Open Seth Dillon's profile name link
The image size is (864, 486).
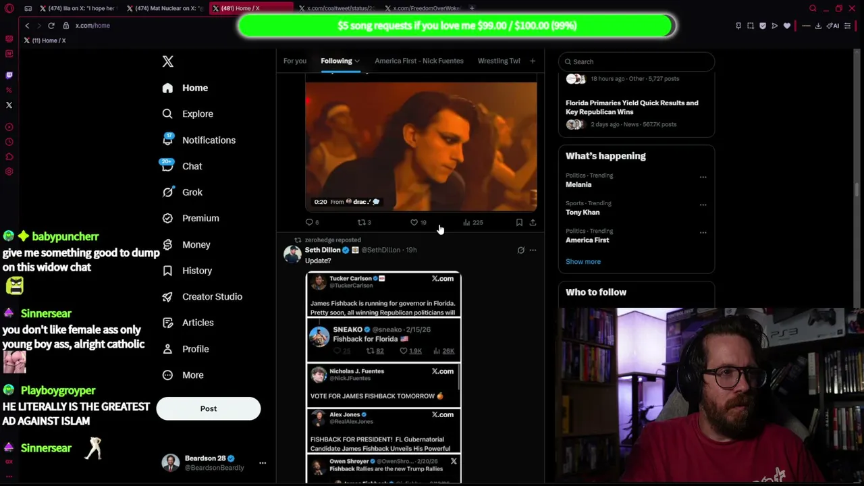click(323, 250)
